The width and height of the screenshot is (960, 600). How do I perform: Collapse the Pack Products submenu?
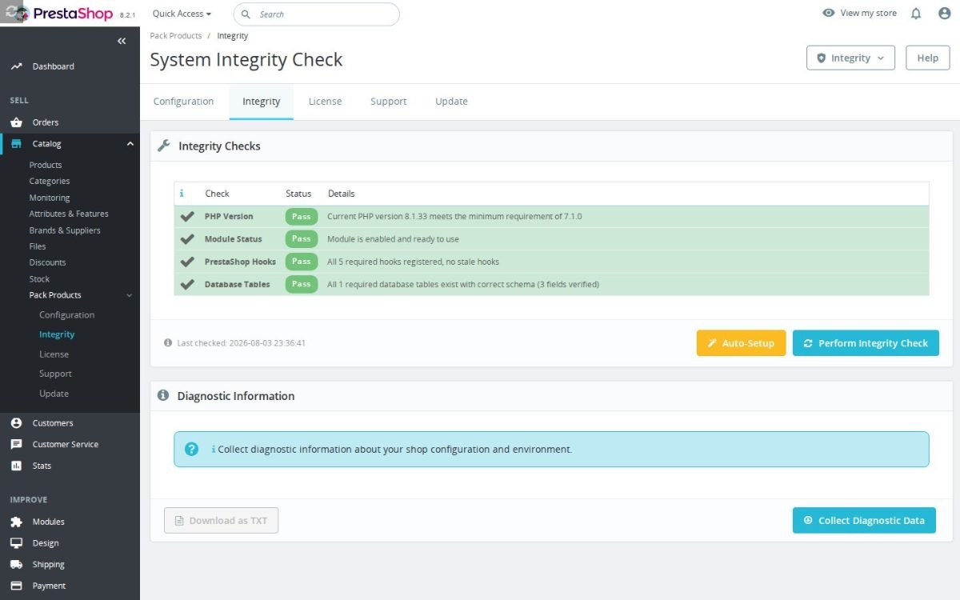[130, 295]
